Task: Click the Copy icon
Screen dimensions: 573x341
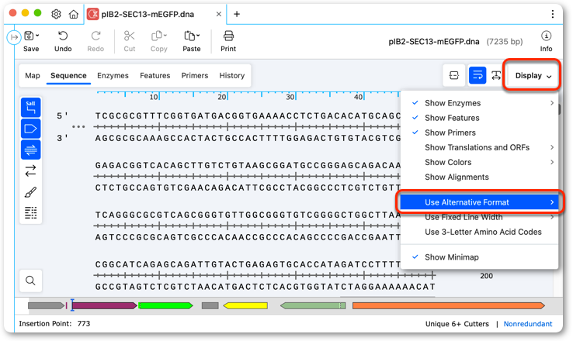Action: click(157, 36)
